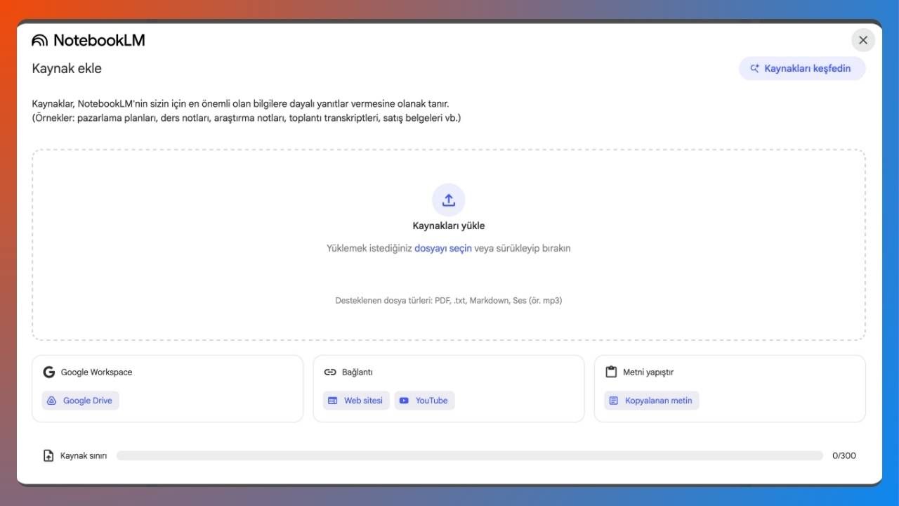899x506 pixels.
Task: Select the upload arrow icon above Kaynakları yükle
Action: (448, 200)
